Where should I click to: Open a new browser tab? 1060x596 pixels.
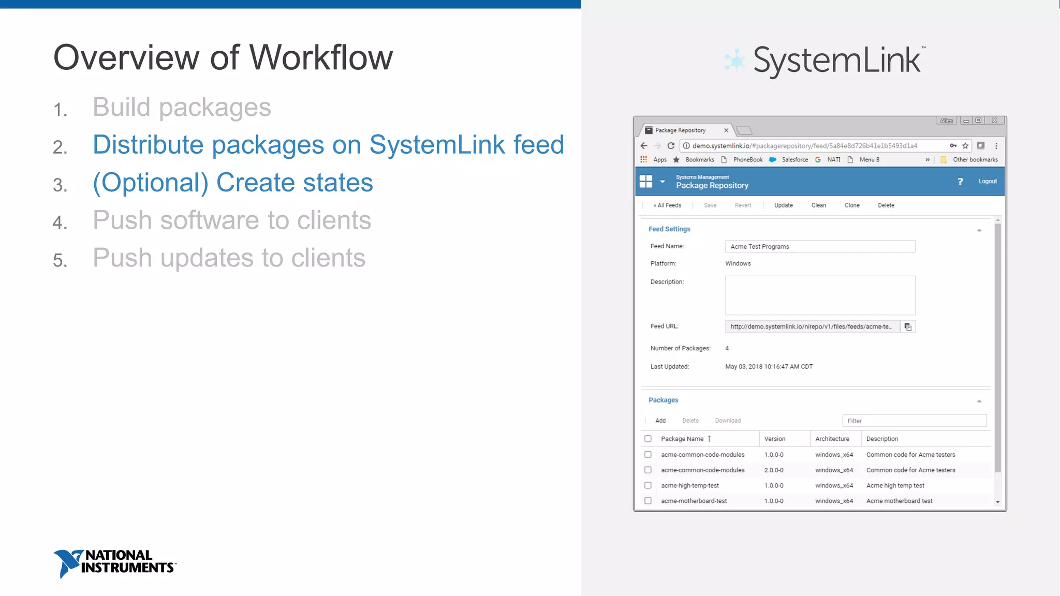coord(744,130)
